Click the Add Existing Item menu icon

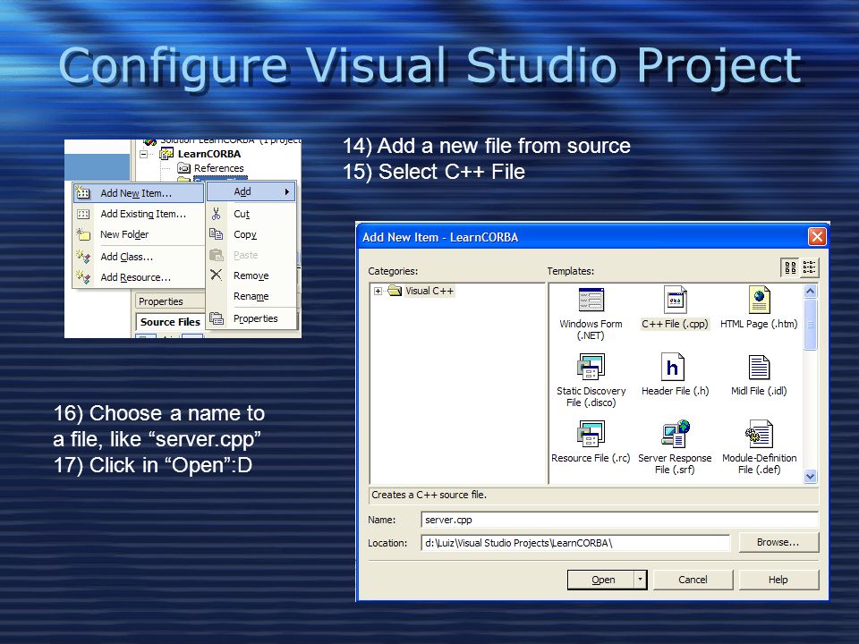pyautogui.click(x=82, y=214)
